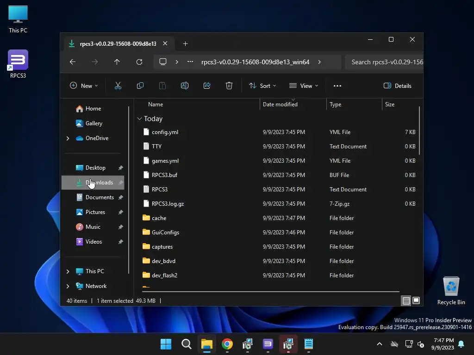Screen dimensions: 474x355
Task: Open Pictures quick access folder
Action: click(x=93, y=212)
